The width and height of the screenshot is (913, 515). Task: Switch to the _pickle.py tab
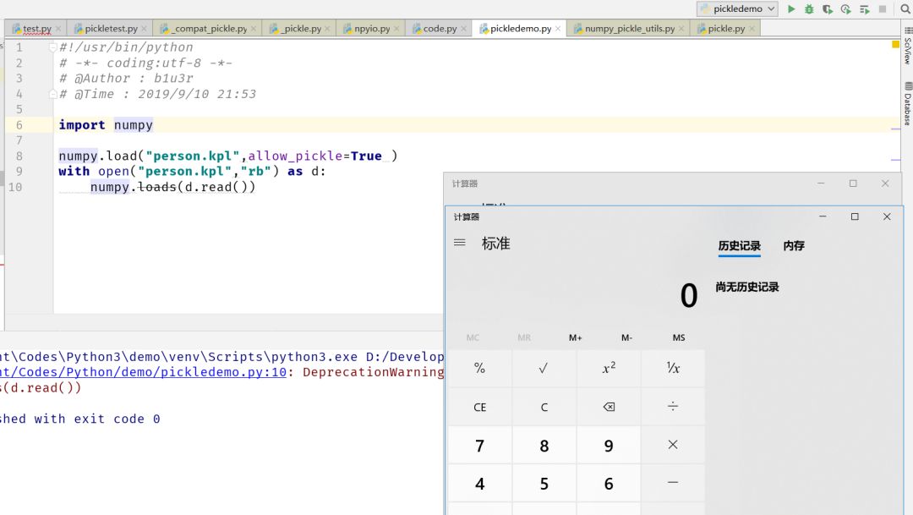click(x=300, y=28)
